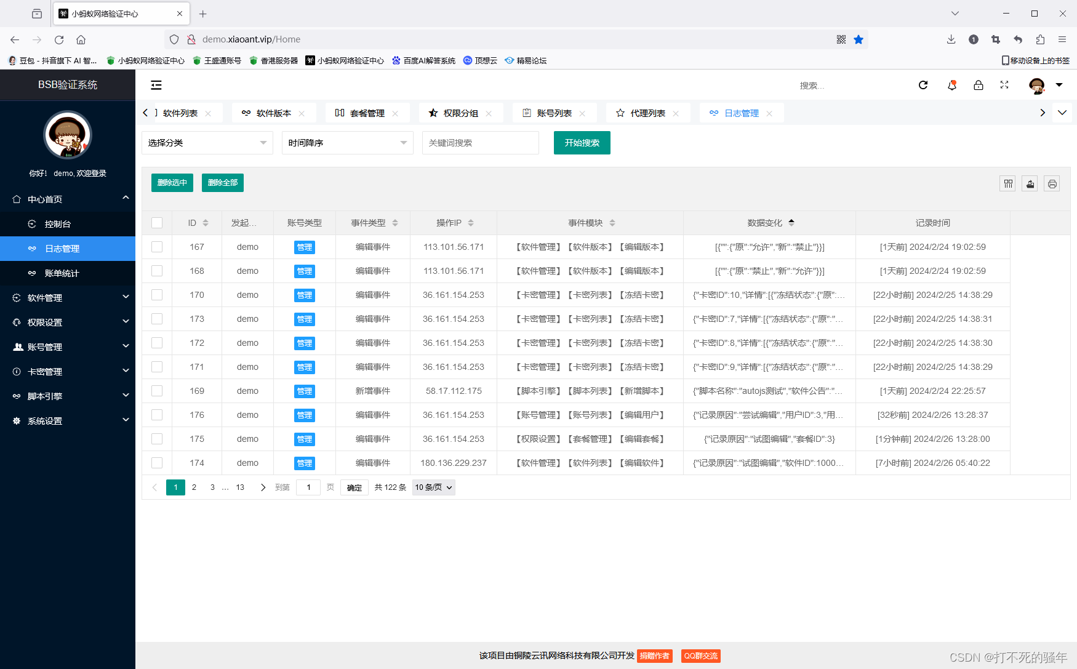Click the browser reload icon
The height and width of the screenshot is (669, 1077).
coord(59,39)
